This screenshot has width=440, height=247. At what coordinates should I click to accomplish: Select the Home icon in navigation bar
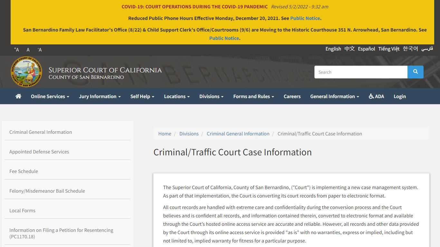pos(18,96)
